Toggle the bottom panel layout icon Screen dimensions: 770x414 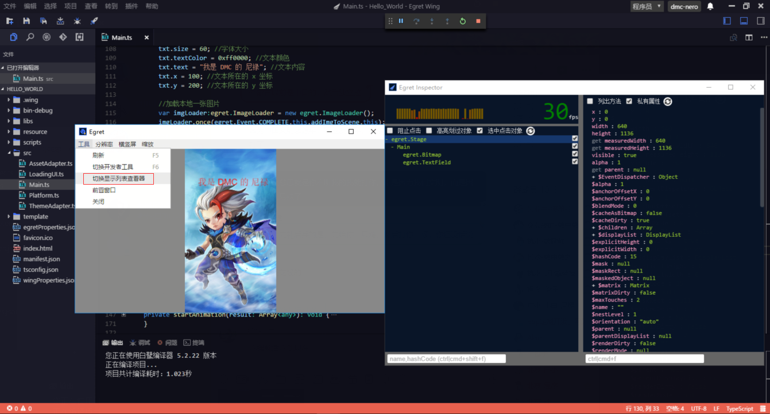pos(744,21)
